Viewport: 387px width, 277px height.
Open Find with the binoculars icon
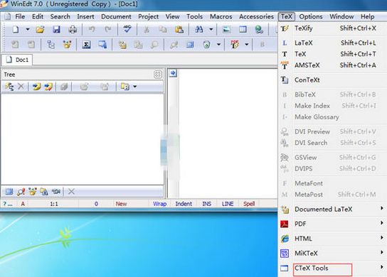click(199, 30)
